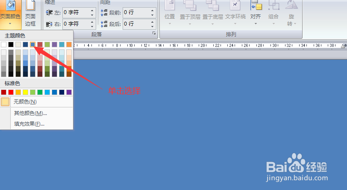Select the orange theme color swatch
Viewport: 347px width, 190px height.
click(x=69, y=45)
